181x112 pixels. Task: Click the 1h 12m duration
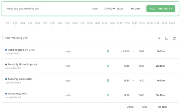pyautogui.click(x=161, y=51)
